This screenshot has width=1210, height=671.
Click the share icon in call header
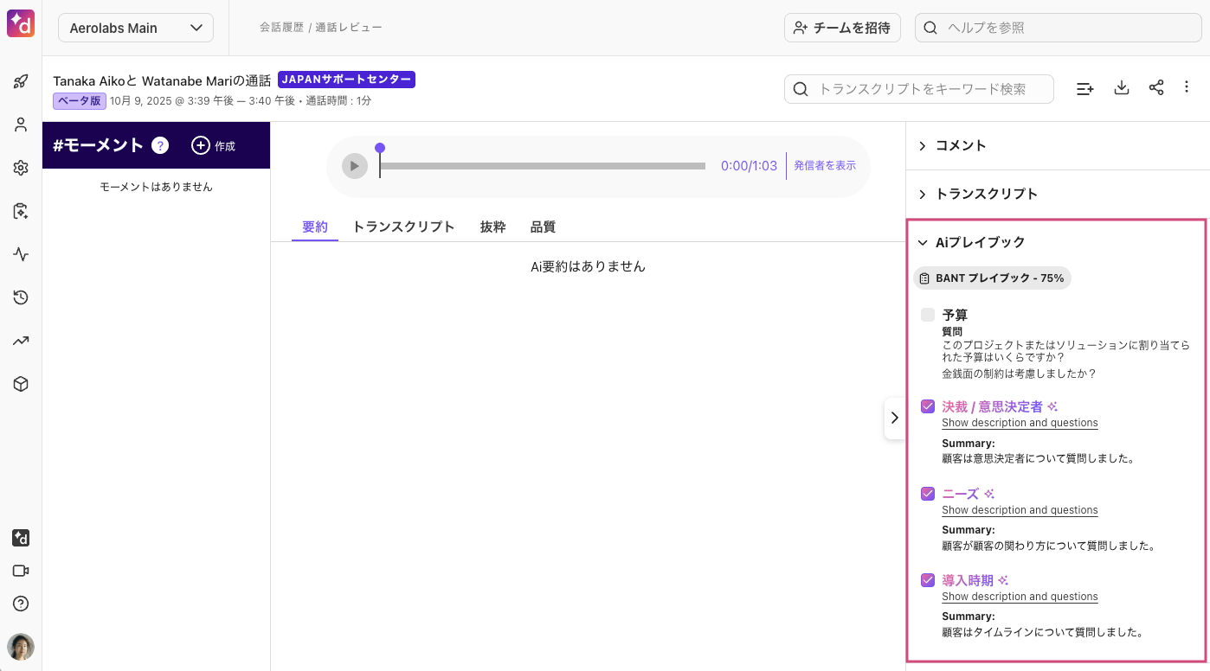point(1156,88)
